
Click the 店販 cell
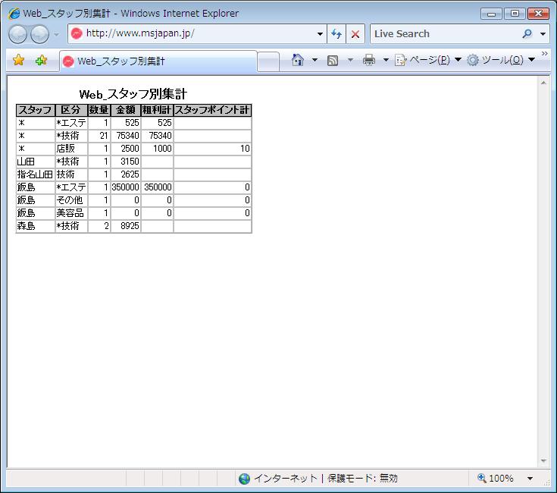coord(71,148)
